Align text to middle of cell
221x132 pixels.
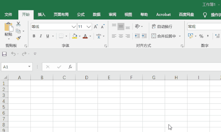[x=121, y=27]
